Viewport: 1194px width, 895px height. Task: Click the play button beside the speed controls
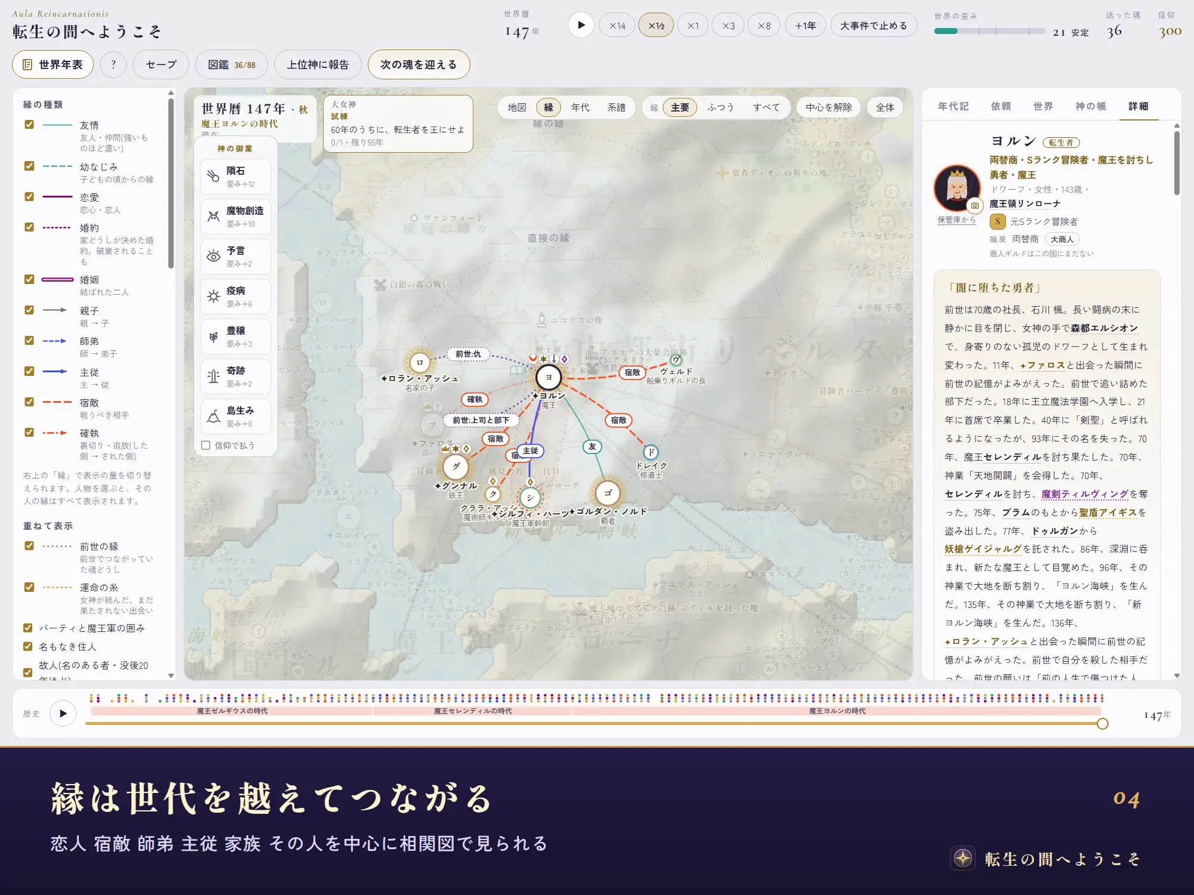pyautogui.click(x=581, y=25)
